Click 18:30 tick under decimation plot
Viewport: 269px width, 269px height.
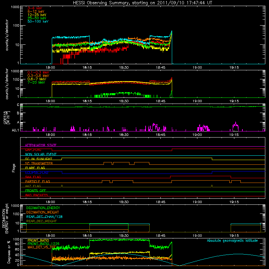(x=124, y=236)
